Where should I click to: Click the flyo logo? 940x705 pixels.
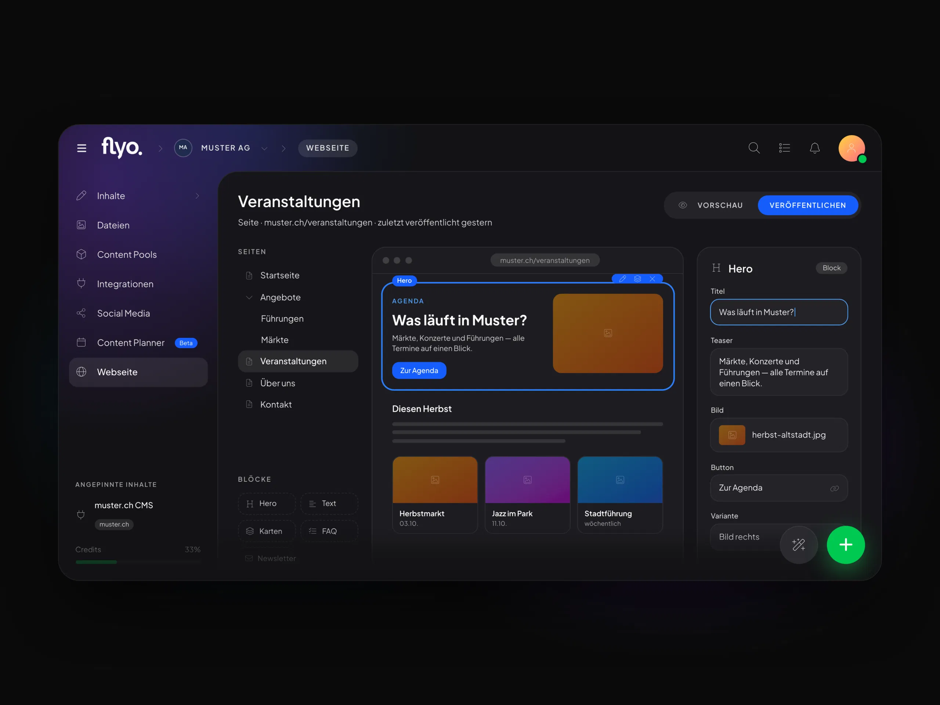122,148
